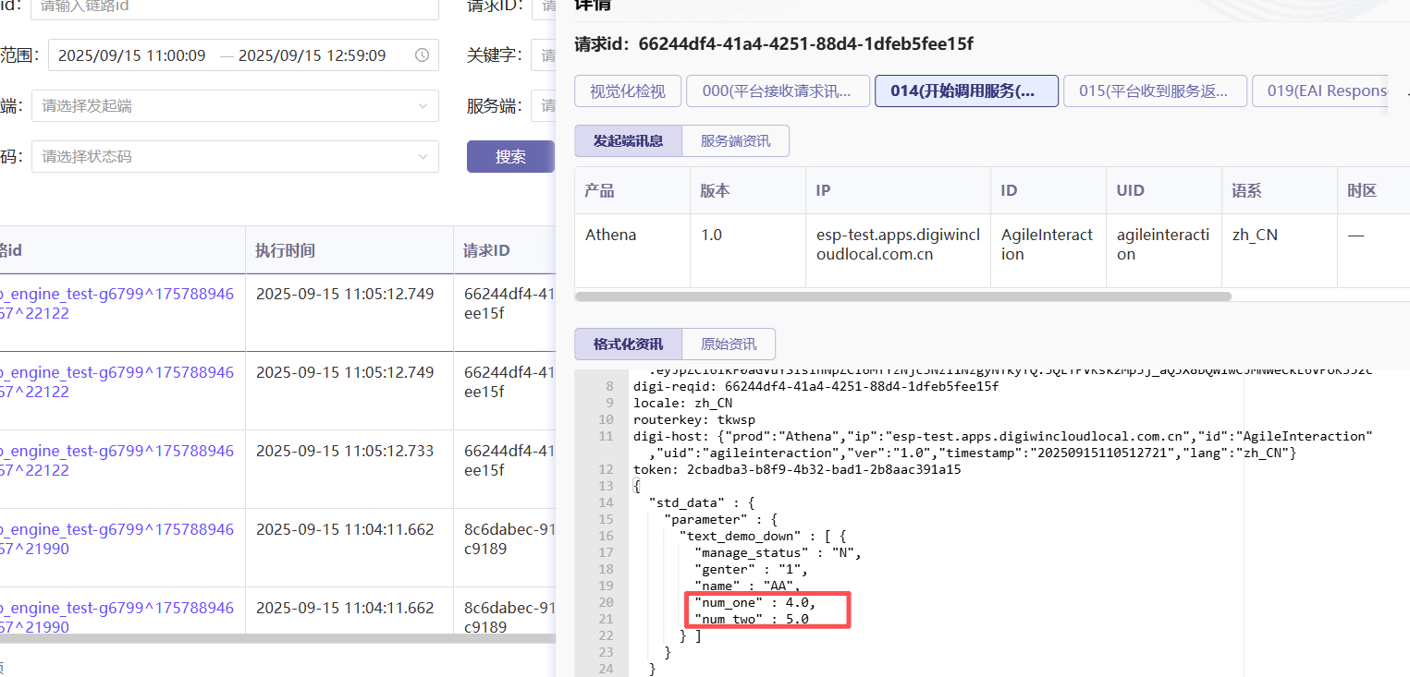This screenshot has width=1410, height=677.
Task: Click the start time 2025/09/15 11:00:09
Action: tap(131, 55)
